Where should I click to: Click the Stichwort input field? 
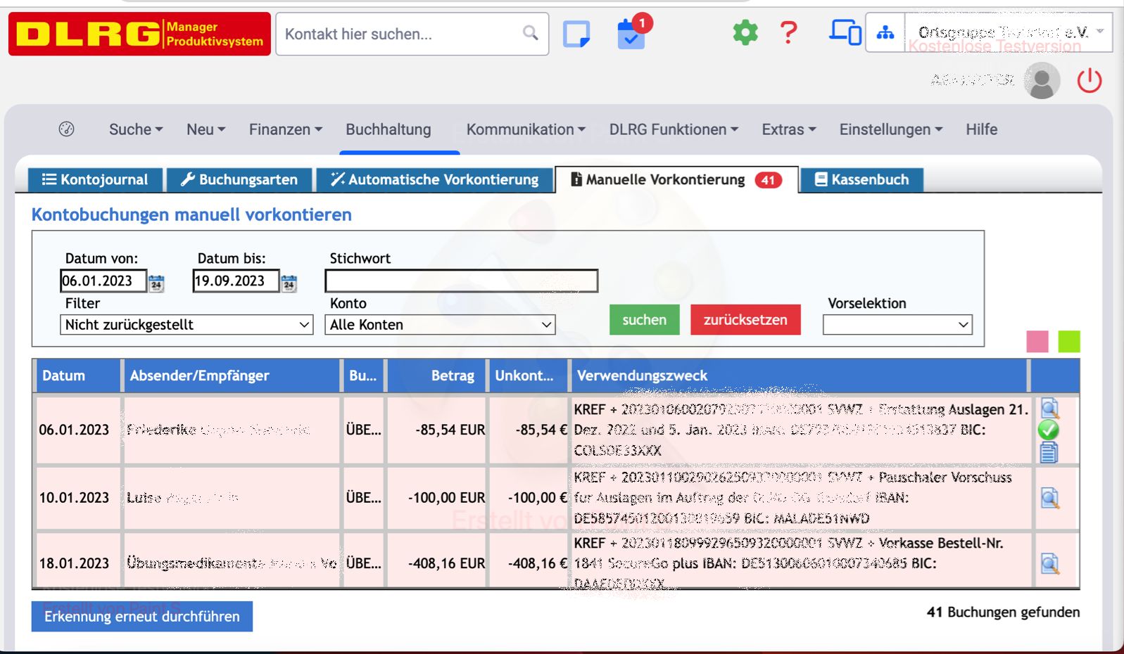(461, 281)
